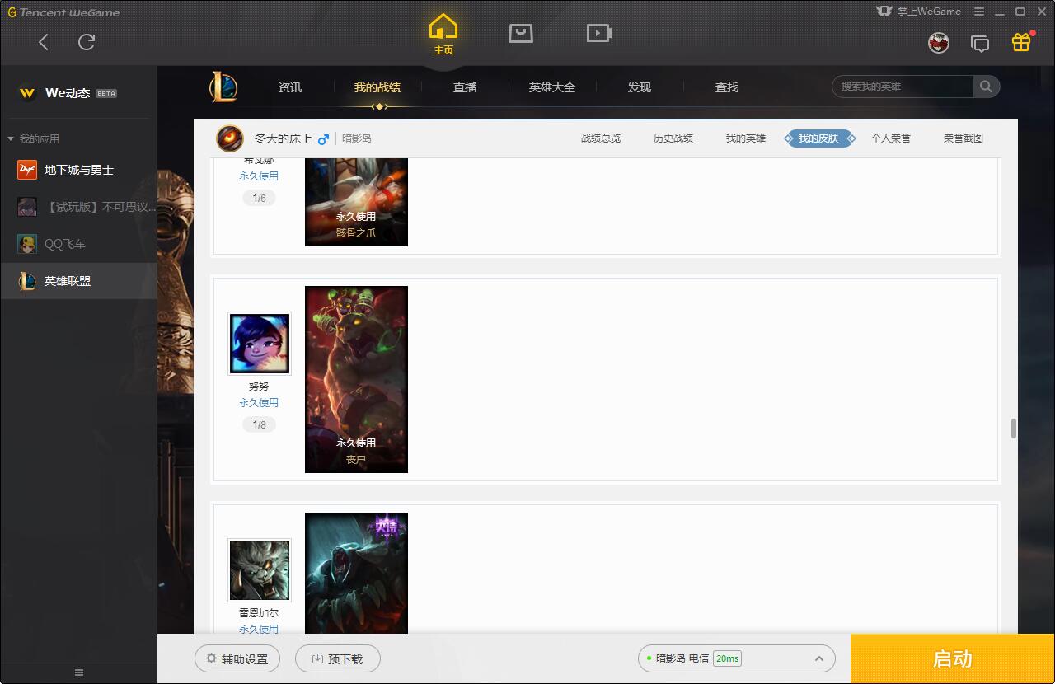The width and height of the screenshot is (1055, 684).
Task: Switch to 我的英雄 sub-tab
Action: [x=746, y=138]
